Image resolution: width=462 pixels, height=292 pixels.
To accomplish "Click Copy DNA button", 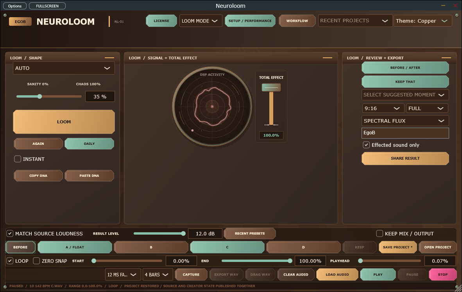I will coord(38,175).
